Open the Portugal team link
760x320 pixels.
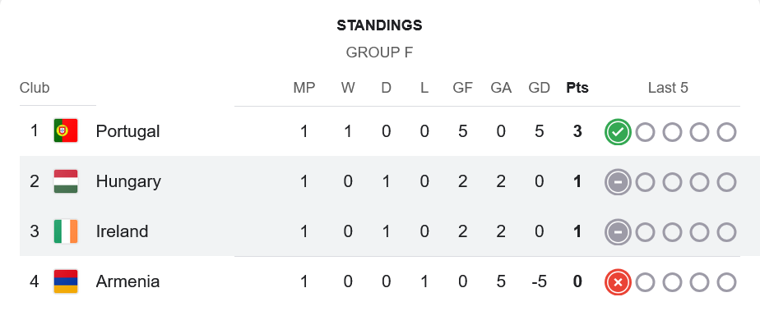(128, 131)
